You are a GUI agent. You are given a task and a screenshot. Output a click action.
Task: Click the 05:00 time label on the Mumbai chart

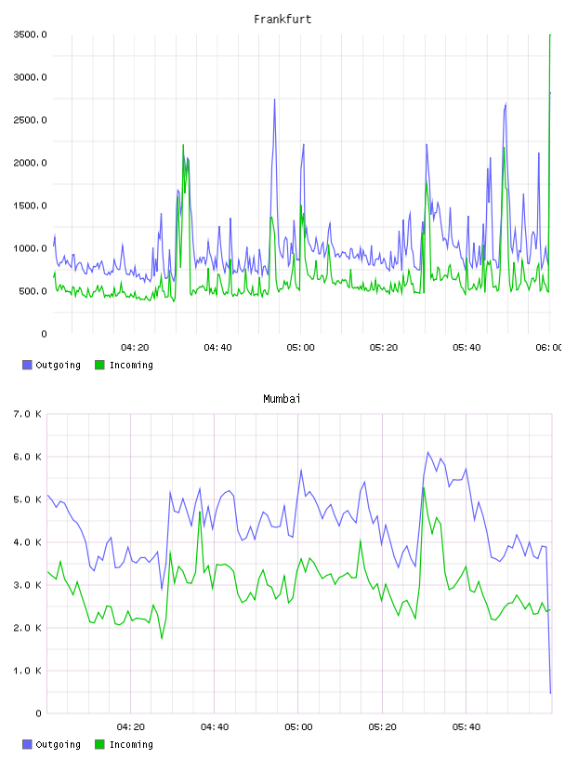[298, 726]
